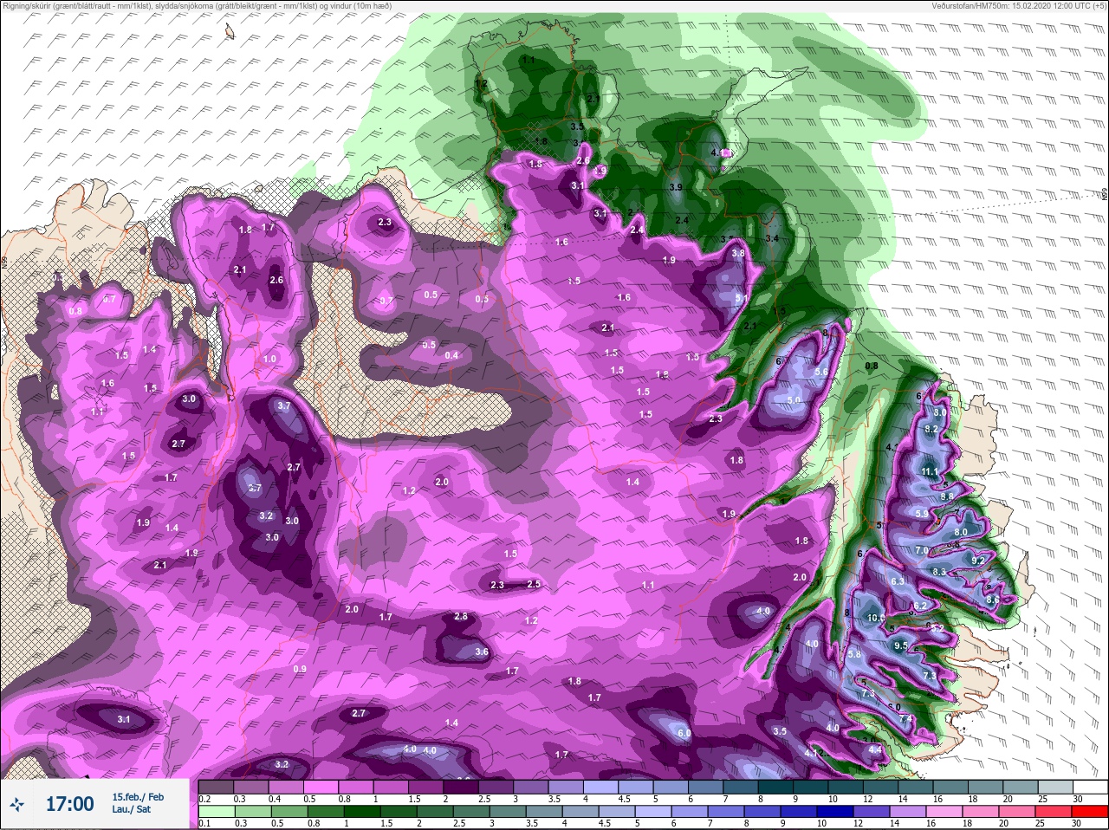Click the 3.4 precipitation value

click(773, 238)
